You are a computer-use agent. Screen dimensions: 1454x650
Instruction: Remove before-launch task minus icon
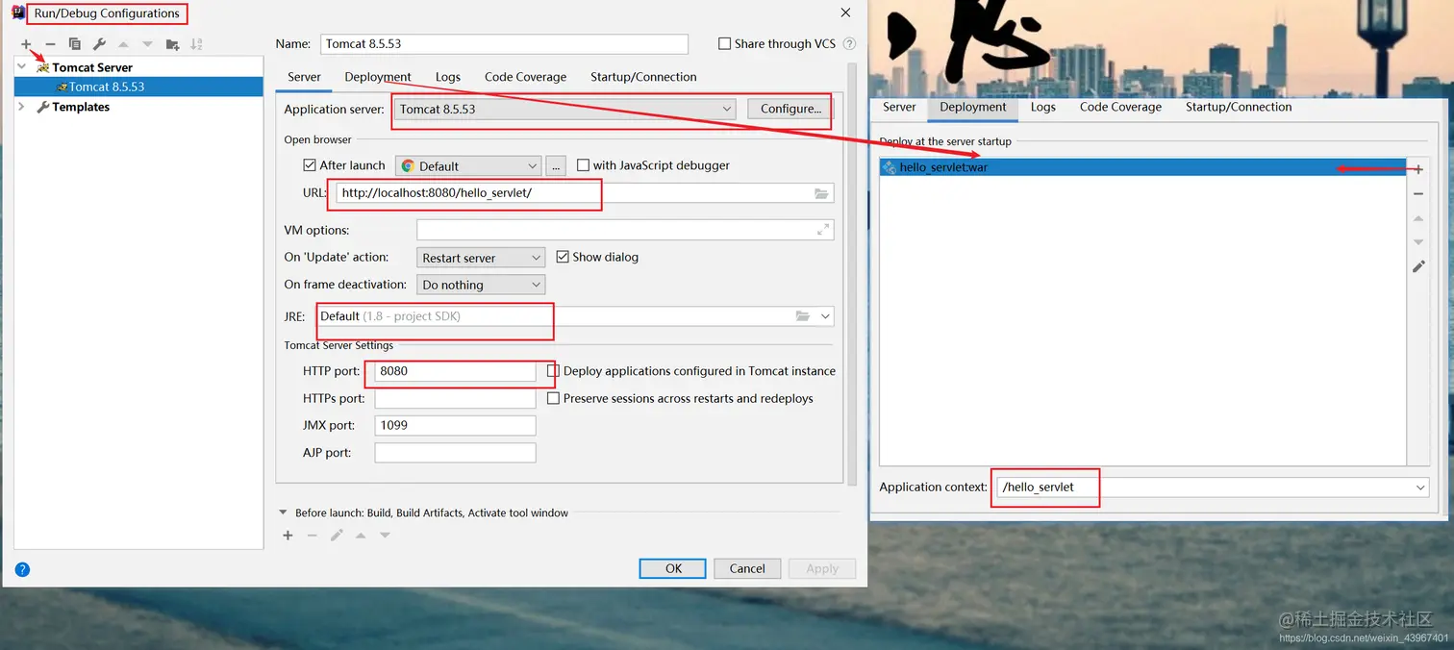tap(312, 536)
